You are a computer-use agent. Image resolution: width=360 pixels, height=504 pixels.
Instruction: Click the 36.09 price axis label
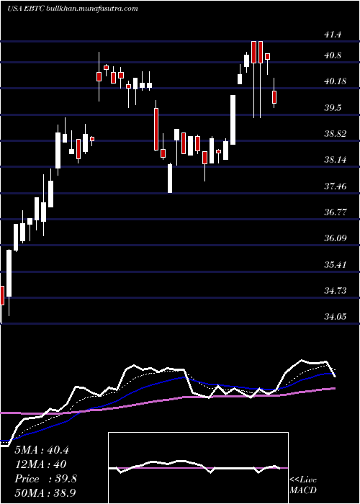[336, 238]
